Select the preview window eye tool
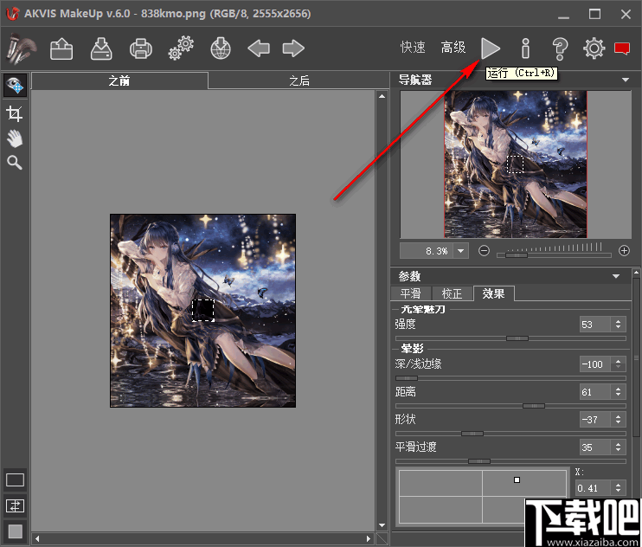Screen dimensions: 642x547 point(16,85)
